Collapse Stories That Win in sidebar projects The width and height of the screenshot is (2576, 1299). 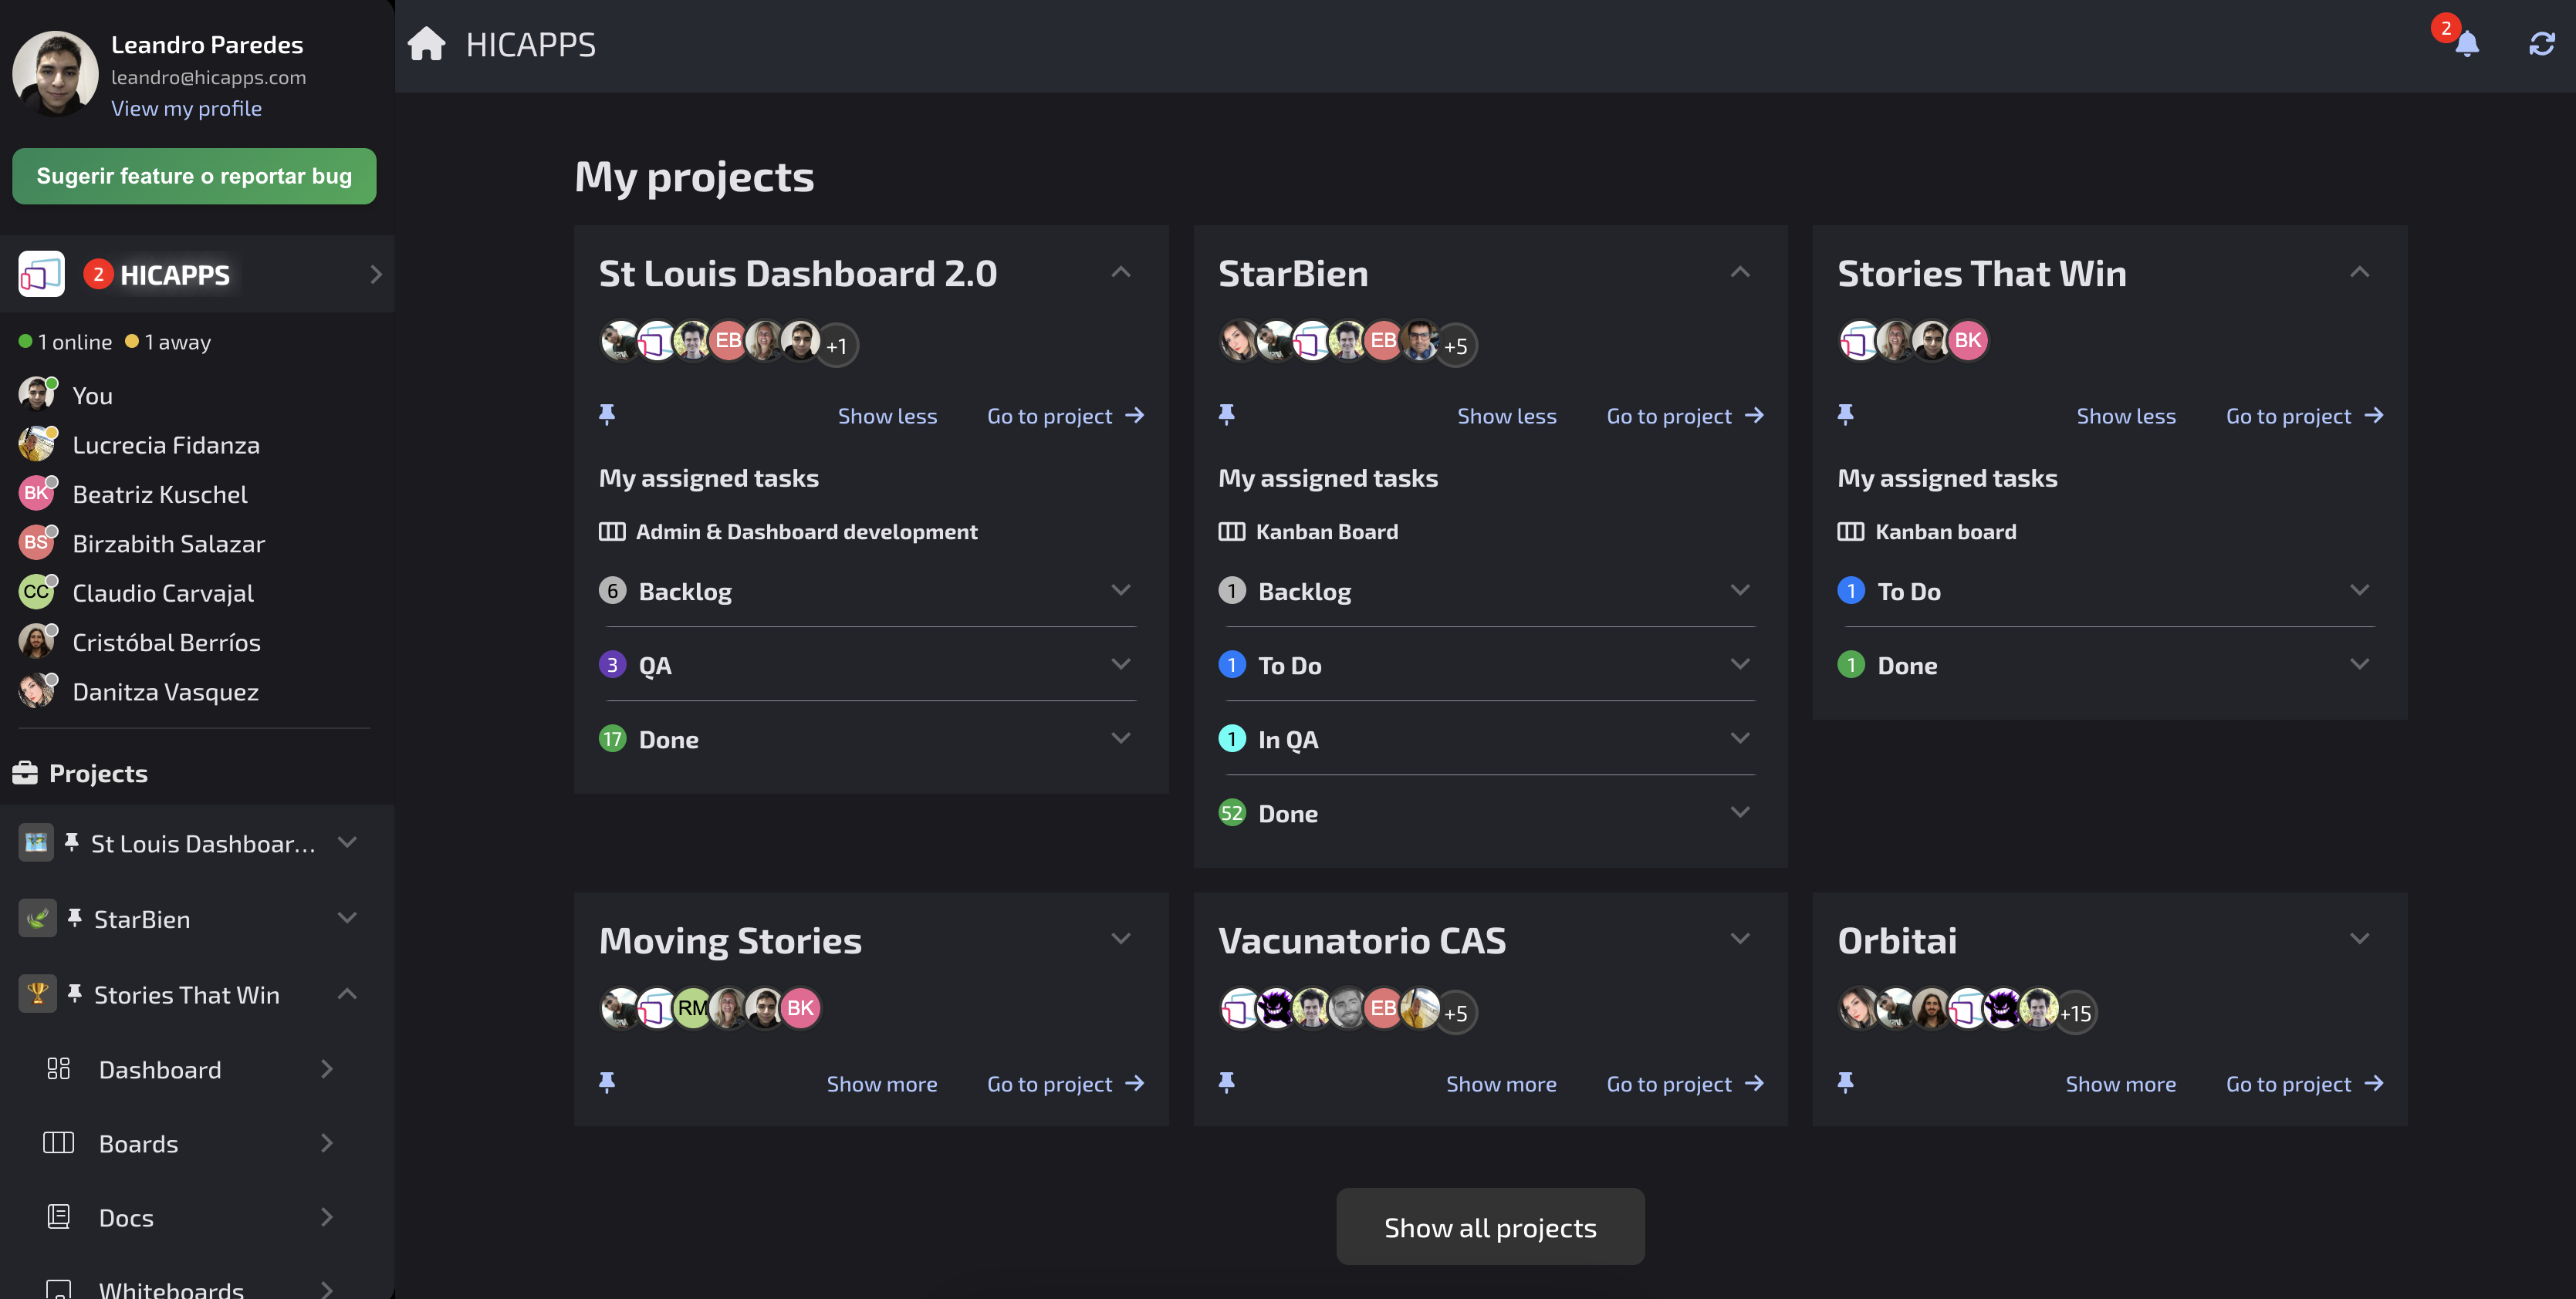(x=347, y=994)
